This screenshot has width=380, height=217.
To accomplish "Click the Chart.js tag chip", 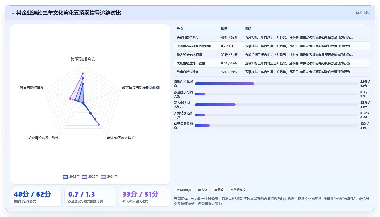I will [x=184, y=190].
